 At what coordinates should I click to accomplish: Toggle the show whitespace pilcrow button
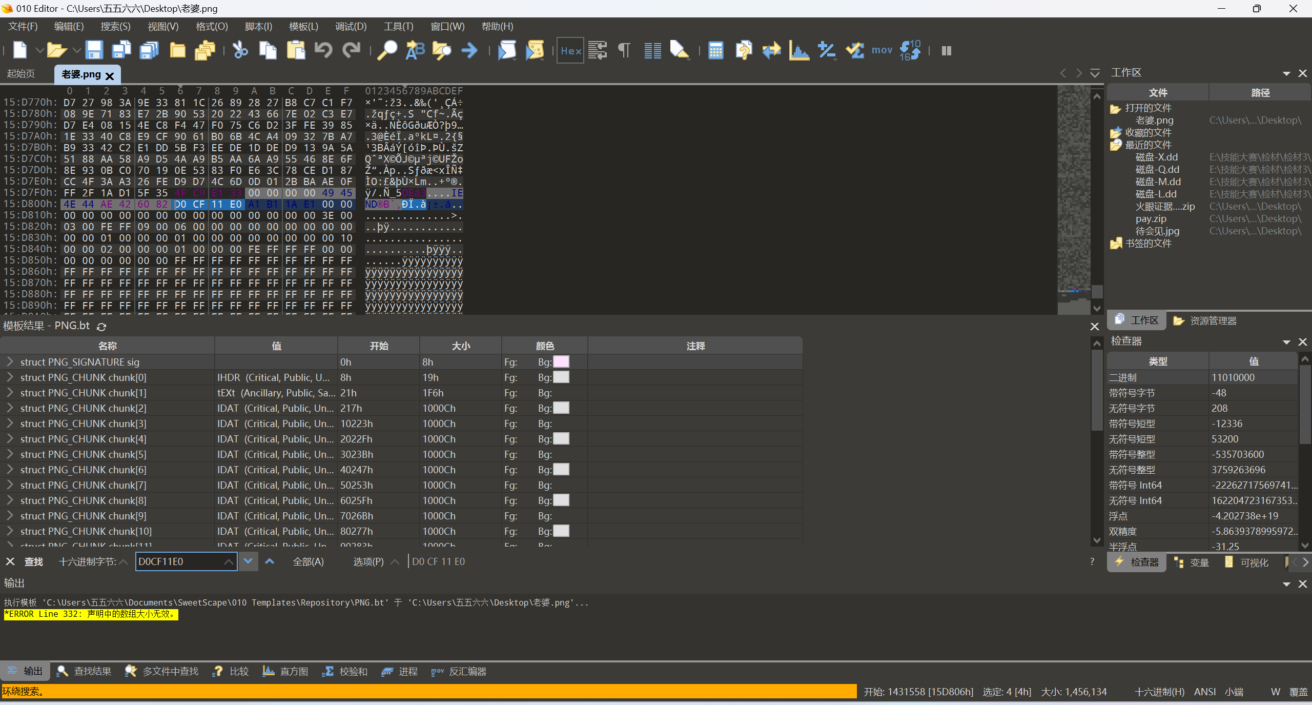tap(624, 50)
